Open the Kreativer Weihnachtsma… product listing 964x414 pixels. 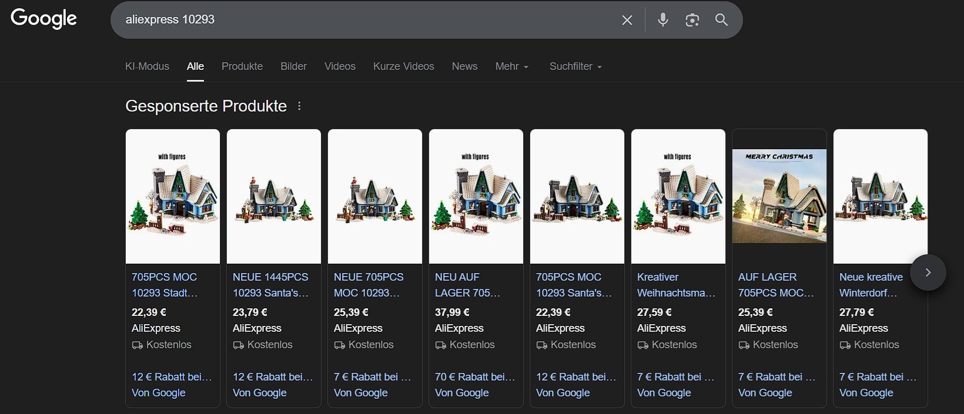pos(676,285)
